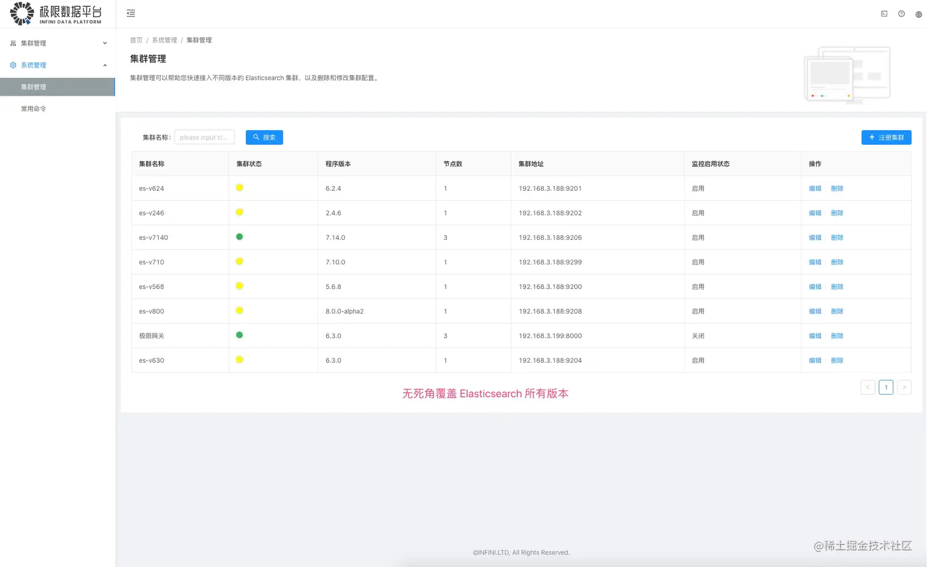Click the 搜索 search button
Image resolution: width=927 pixels, height=567 pixels.
(264, 137)
